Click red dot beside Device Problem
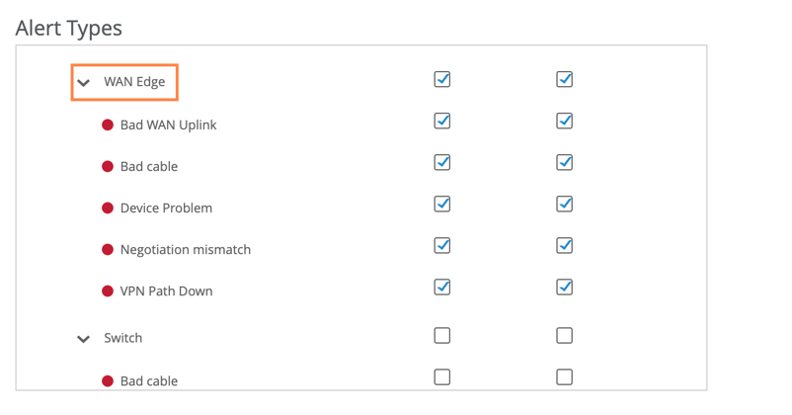792x415 pixels. click(x=108, y=208)
